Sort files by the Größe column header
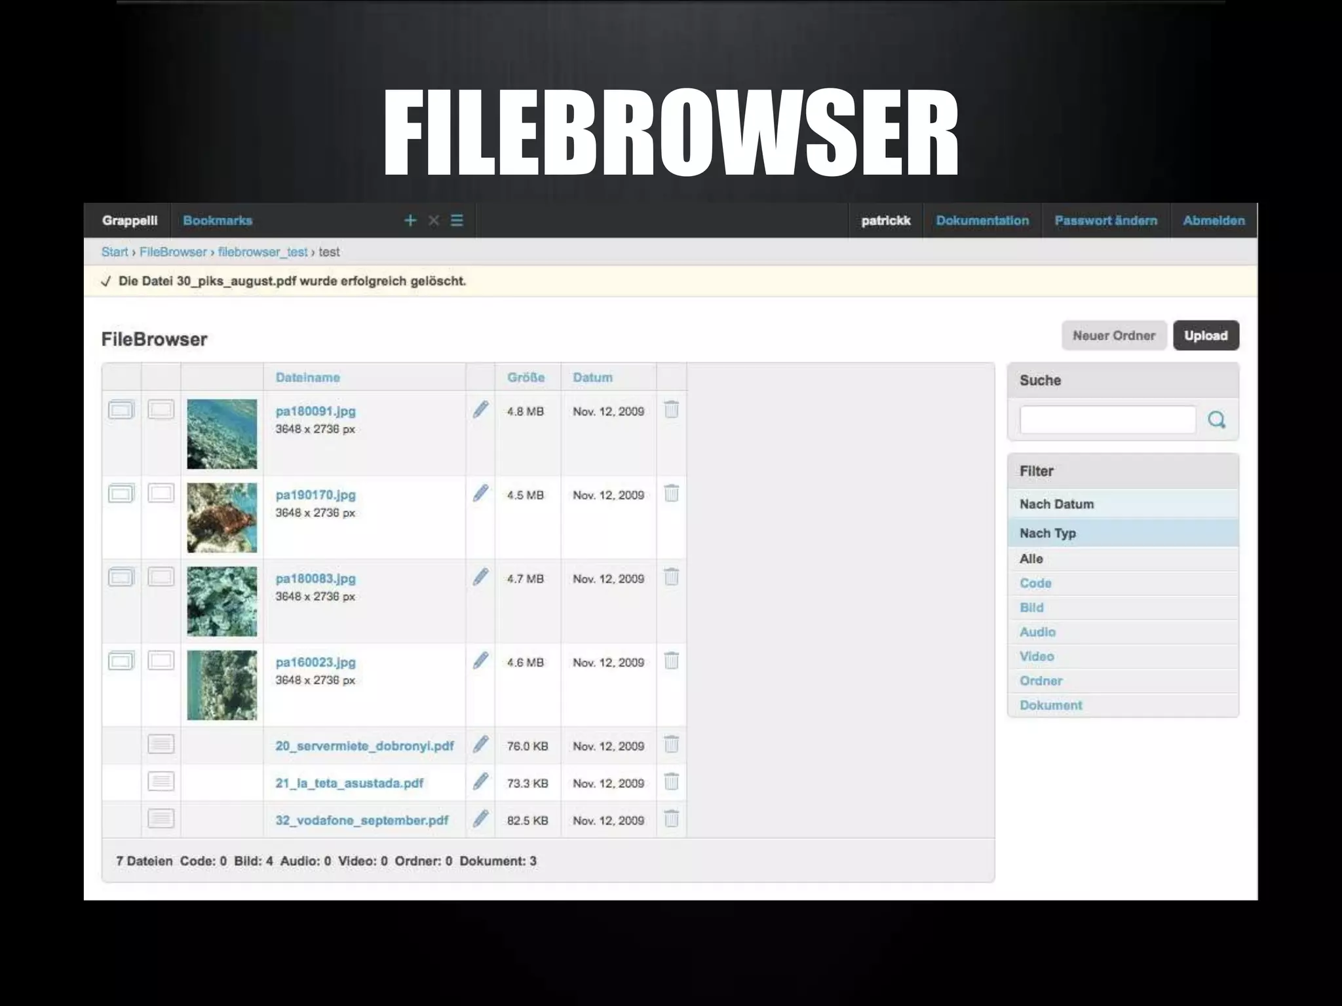This screenshot has height=1006, width=1342. pos(526,377)
